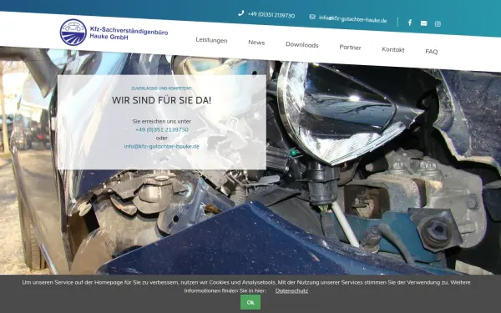501x313 pixels.
Task: Open the Kontakt page
Action: coord(393,49)
